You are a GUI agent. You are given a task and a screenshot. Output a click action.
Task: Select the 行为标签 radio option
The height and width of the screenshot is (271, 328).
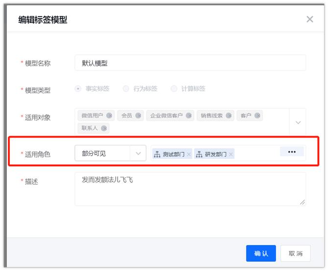[x=126, y=89]
